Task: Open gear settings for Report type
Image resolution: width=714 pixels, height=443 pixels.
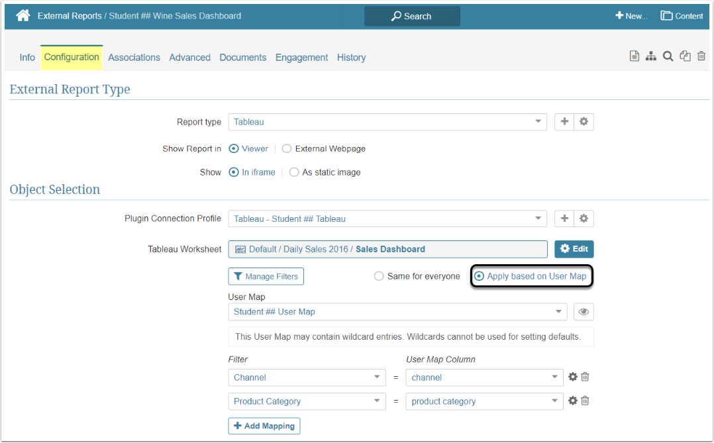Action: point(584,122)
